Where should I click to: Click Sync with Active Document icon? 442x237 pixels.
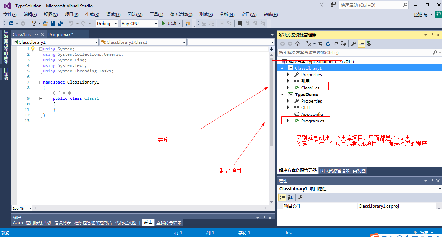320,44
